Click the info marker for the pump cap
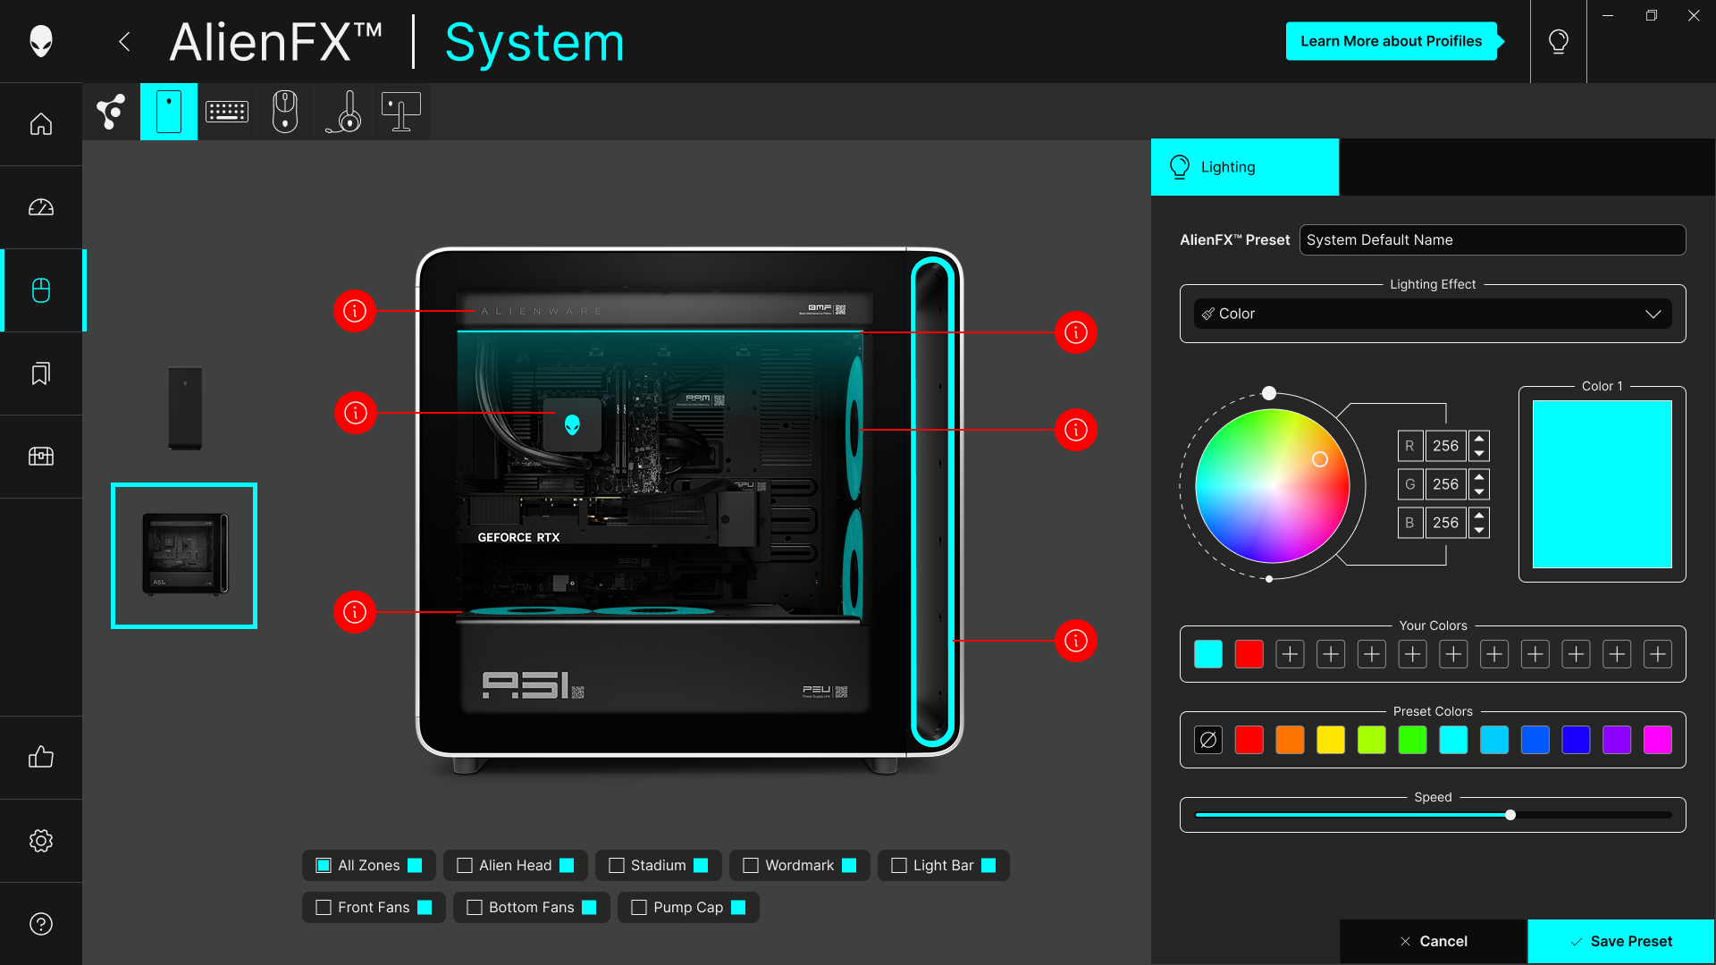 pos(355,413)
